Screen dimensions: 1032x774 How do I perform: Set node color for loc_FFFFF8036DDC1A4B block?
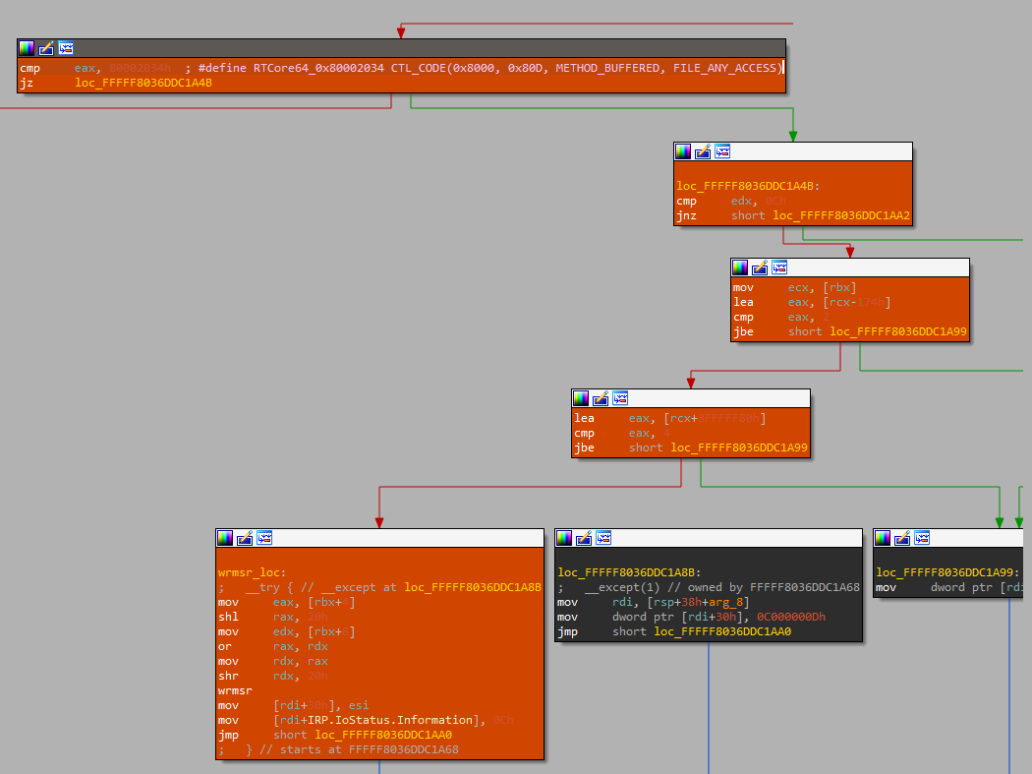[x=683, y=151]
